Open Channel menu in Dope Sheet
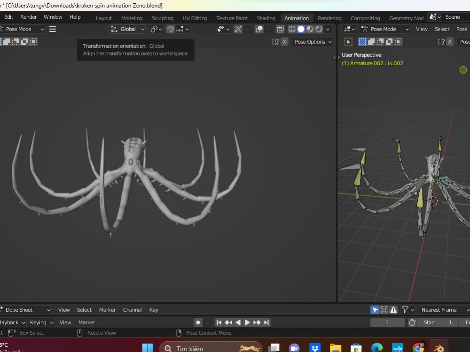Screen dimensions: 470x352 [132, 310]
